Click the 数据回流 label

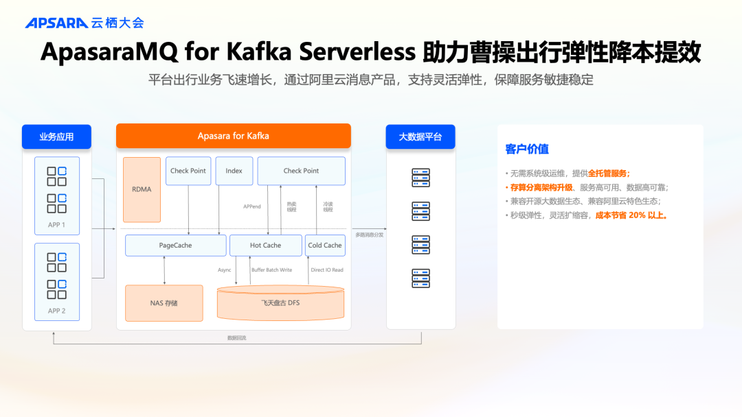click(236, 337)
